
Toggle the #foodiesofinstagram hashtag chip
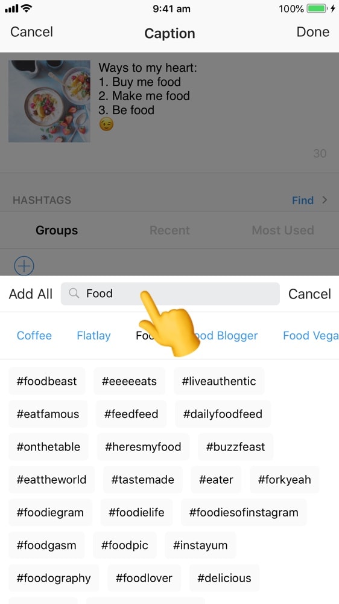click(x=244, y=512)
